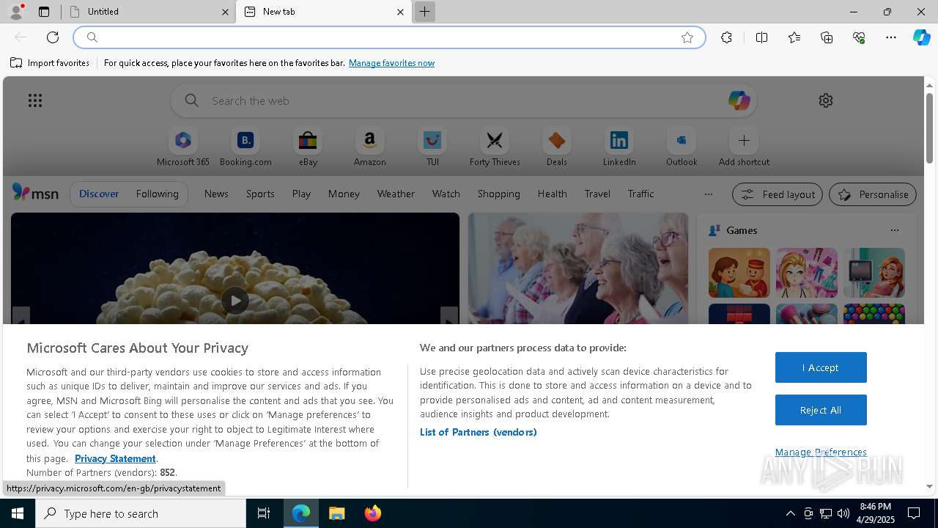Viewport: 938px width, 528px height.
Task: Open the Watch menu item
Action: 446,194
